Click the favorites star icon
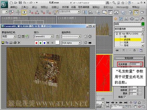147x110 pixels. tap(123, 3)
